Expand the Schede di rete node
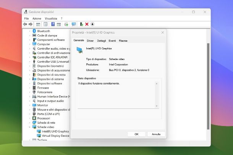Screen dimensions: 233x155 coord(29,123)
